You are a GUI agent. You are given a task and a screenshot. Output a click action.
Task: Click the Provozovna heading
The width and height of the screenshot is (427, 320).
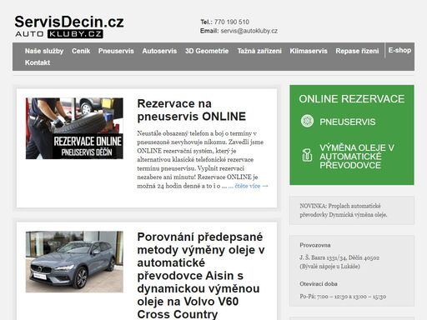tap(315, 245)
